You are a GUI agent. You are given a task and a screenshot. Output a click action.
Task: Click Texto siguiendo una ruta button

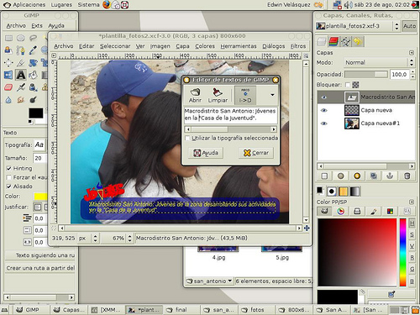click(40, 255)
